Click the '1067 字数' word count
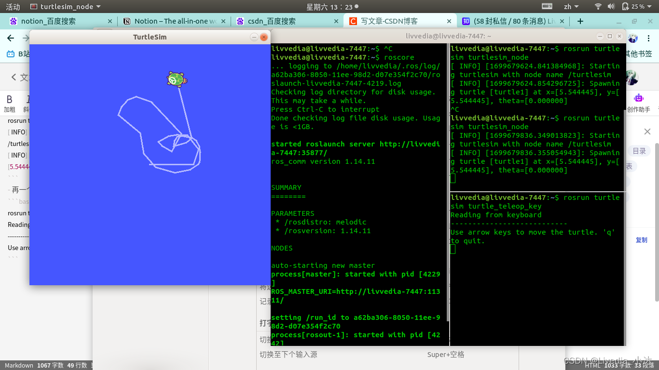 coord(50,365)
